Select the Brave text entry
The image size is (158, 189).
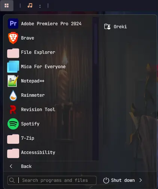click(x=27, y=38)
